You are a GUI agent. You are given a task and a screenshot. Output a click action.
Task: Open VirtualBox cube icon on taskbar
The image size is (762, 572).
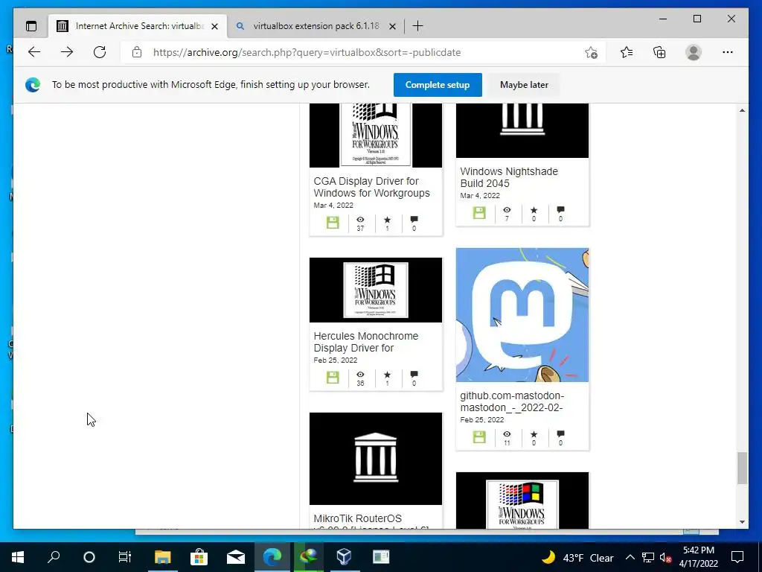[344, 557]
